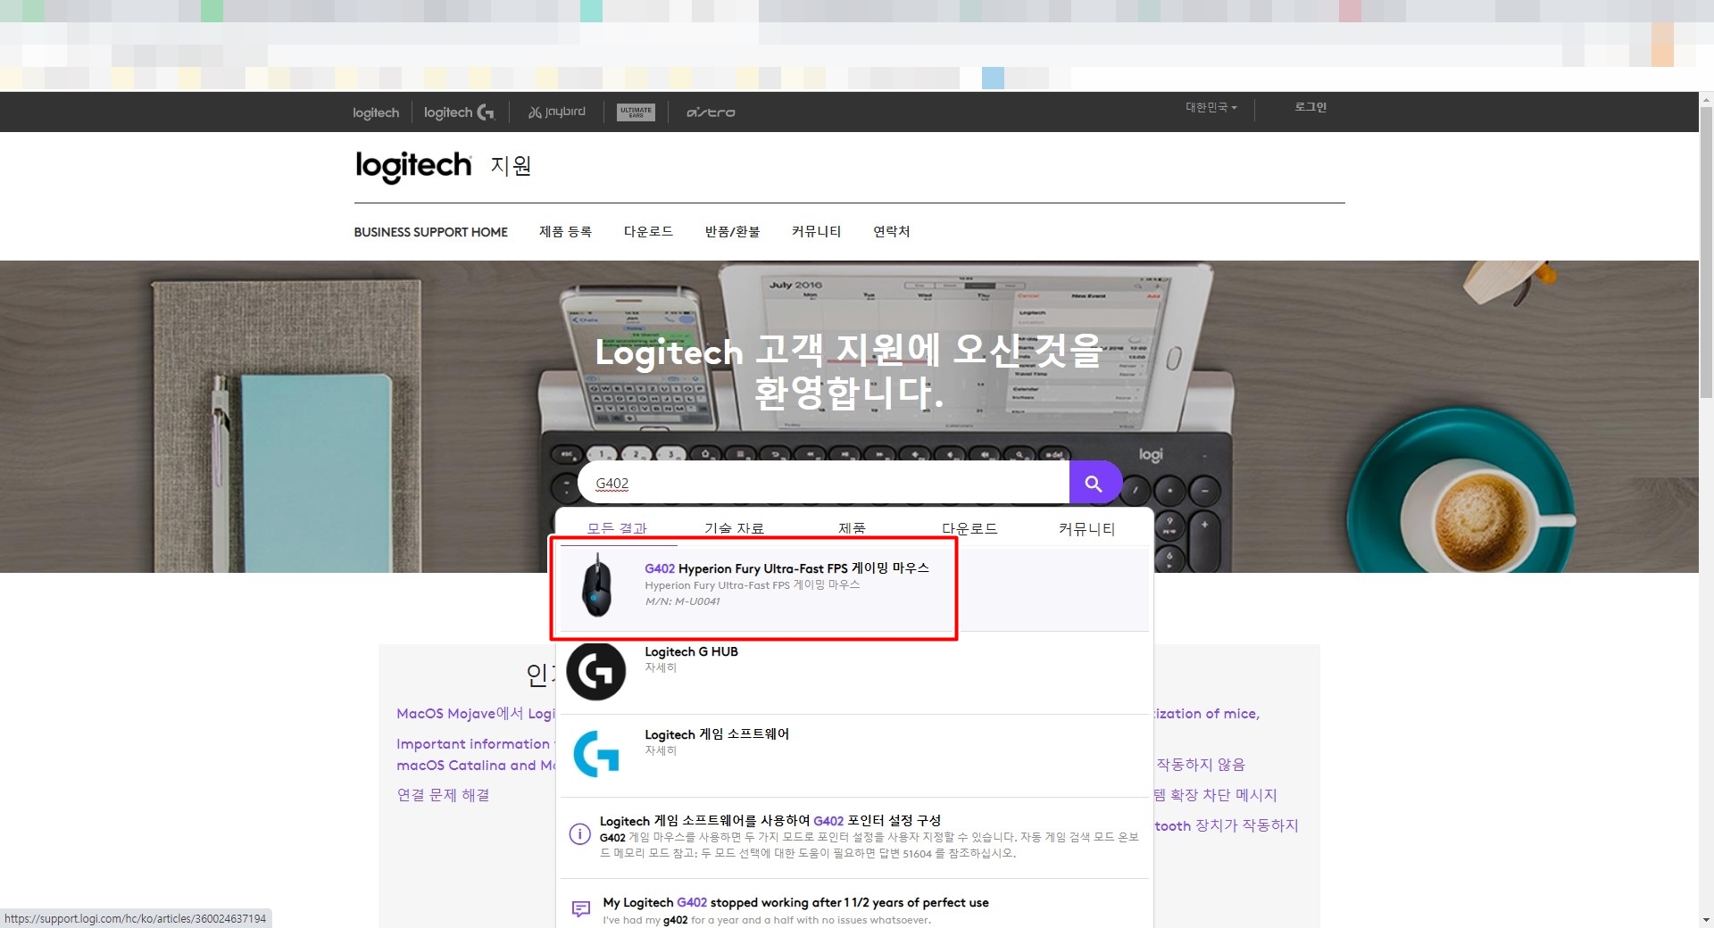The height and width of the screenshot is (928, 1714).
Task: Click the purple search magnifier button
Action: [x=1094, y=483]
